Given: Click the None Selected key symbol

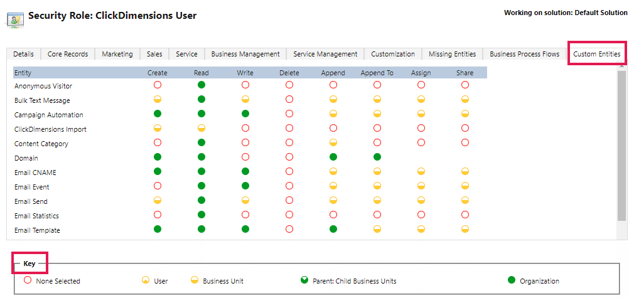Looking at the screenshot, I should (x=28, y=280).
